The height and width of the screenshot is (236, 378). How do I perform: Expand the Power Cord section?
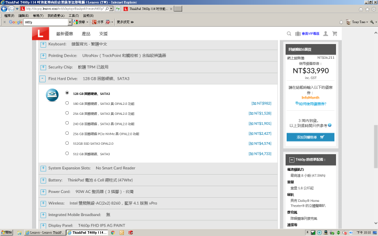tap(43, 192)
